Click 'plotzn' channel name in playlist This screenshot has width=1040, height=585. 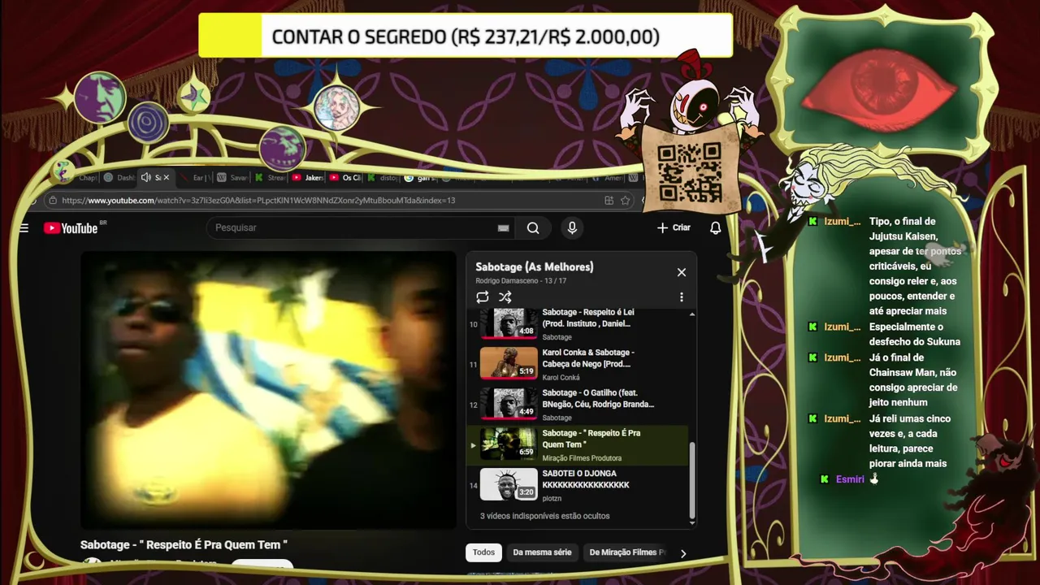tap(552, 499)
